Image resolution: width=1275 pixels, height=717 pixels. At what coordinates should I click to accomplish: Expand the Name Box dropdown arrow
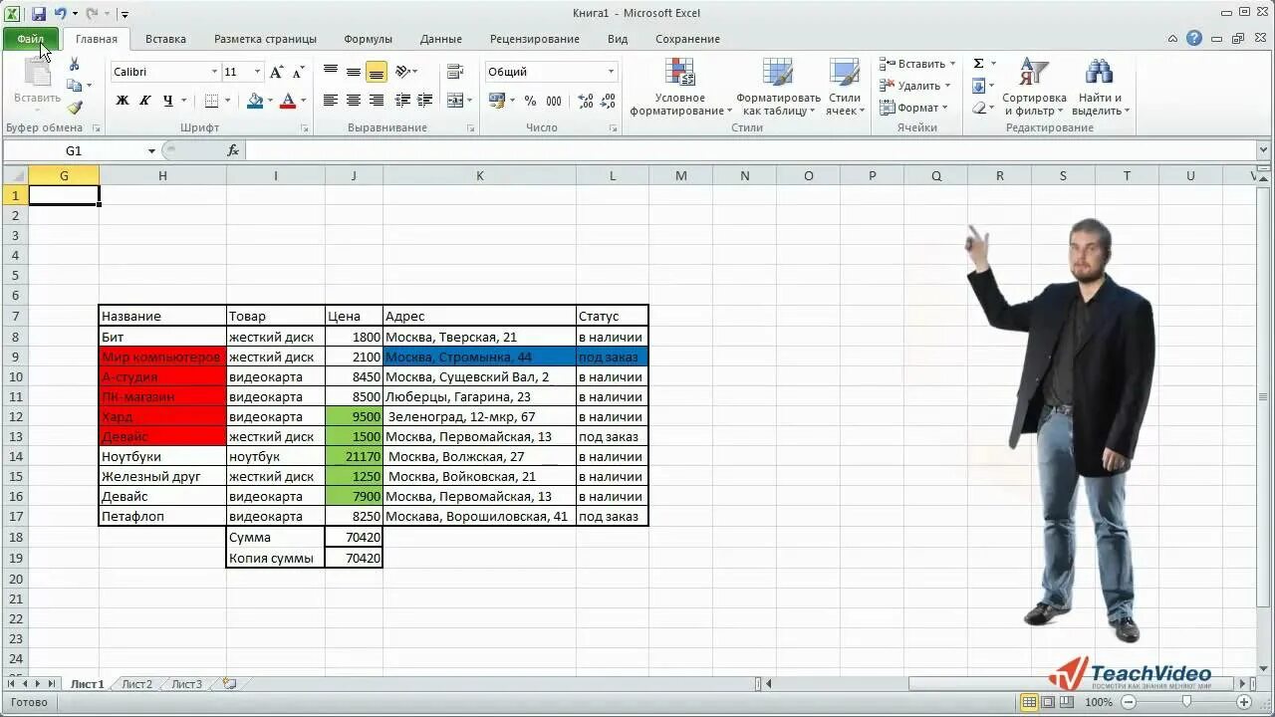point(151,150)
